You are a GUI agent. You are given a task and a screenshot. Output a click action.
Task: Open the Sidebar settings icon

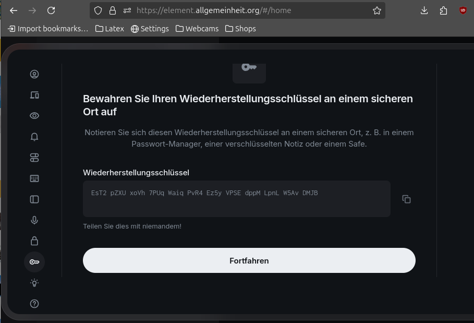(34, 199)
